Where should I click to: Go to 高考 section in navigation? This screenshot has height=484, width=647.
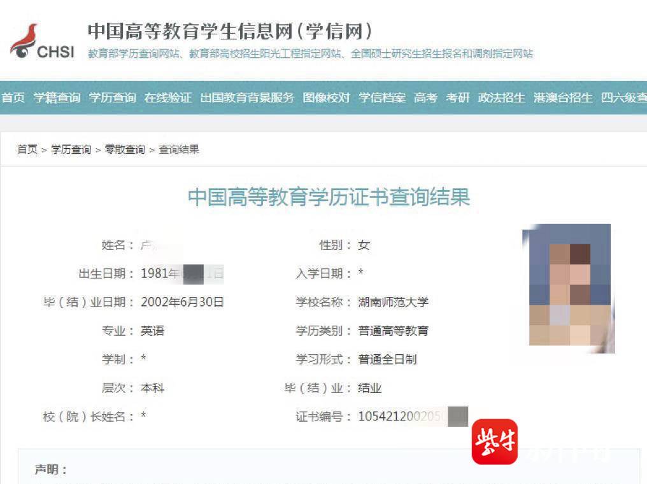pyautogui.click(x=425, y=98)
